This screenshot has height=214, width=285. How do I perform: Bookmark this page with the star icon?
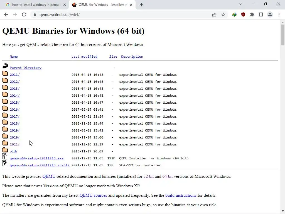tap(223, 14)
